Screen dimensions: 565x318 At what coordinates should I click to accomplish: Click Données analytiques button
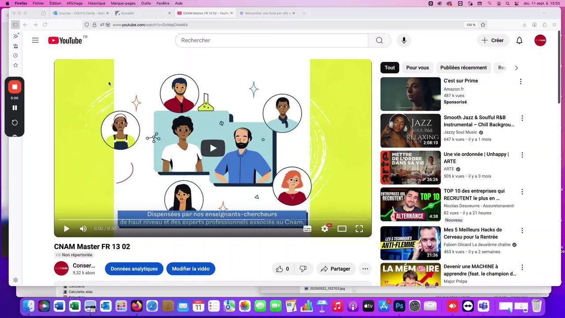(x=134, y=269)
